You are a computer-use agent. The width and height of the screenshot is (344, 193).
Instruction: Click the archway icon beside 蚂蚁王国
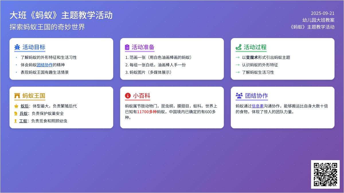tap(17, 96)
